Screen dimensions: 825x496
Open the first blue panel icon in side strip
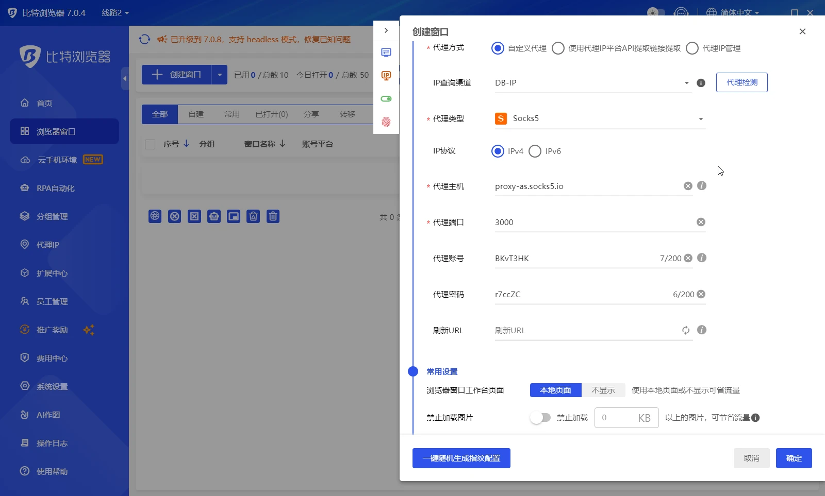pyautogui.click(x=386, y=53)
